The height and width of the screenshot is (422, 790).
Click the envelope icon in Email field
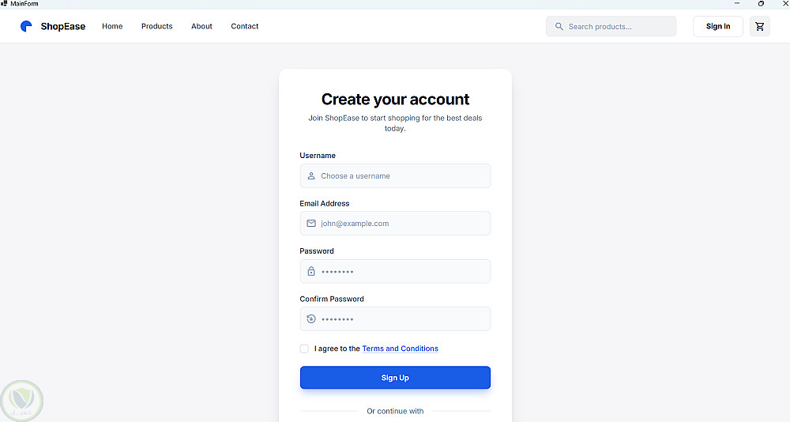pyautogui.click(x=311, y=224)
